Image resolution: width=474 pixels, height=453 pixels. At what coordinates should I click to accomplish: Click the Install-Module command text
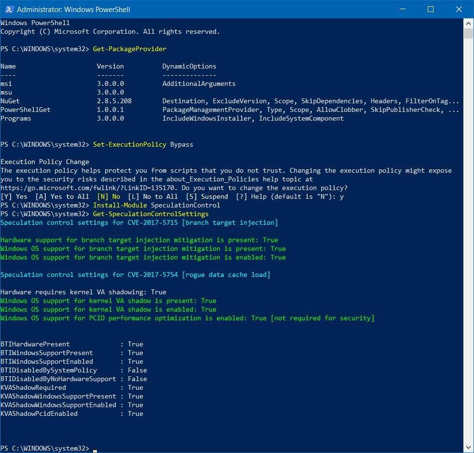120,206
